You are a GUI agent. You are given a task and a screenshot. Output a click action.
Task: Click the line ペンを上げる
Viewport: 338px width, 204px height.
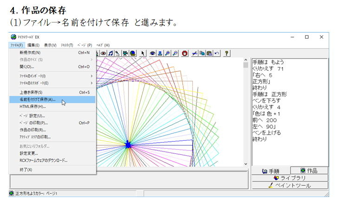[266, 133]
